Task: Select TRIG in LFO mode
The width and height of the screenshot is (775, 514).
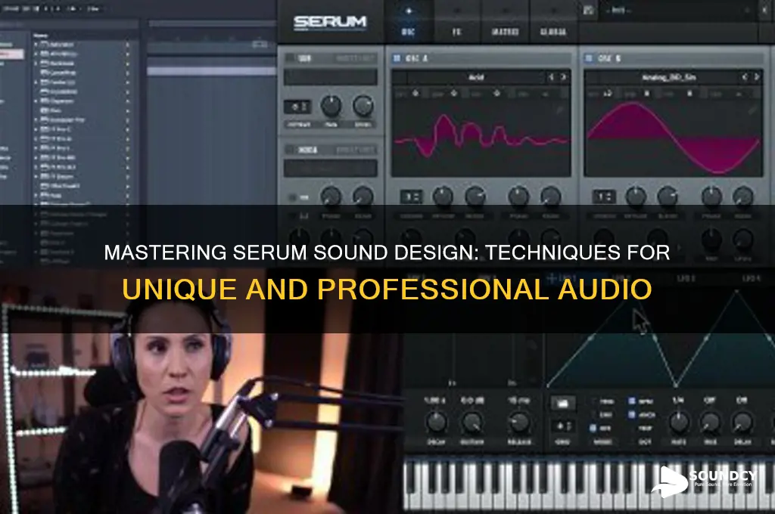Action: (x=602, y=401)
